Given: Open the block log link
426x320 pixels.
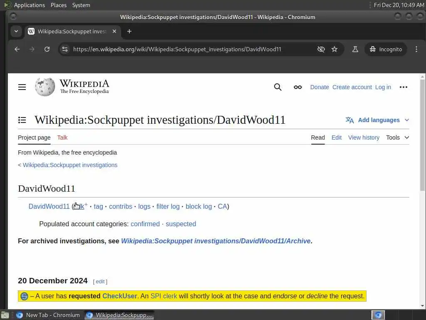Looking at the screenshot, I should click(x=198, y=207).
